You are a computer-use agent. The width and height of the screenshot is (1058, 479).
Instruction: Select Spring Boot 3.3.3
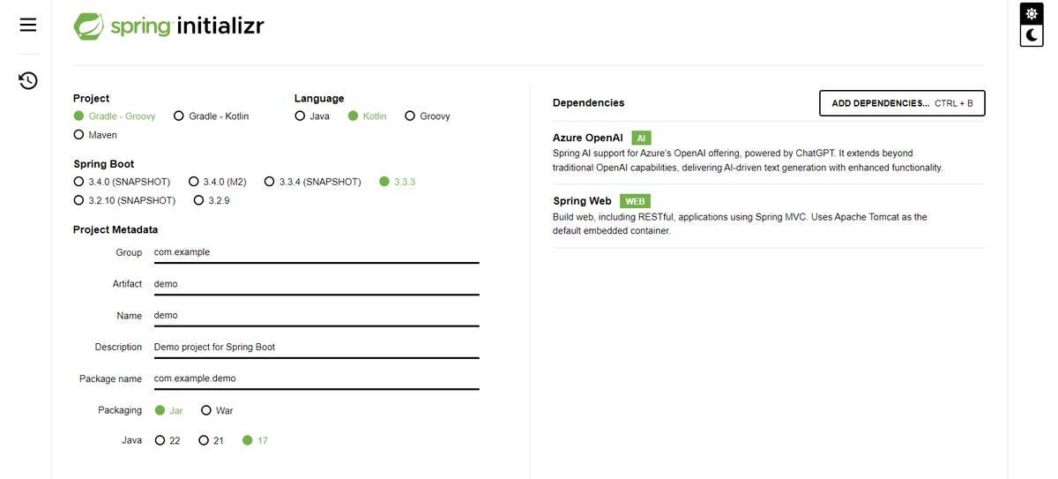397,182
